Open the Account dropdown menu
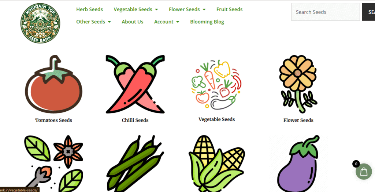Screen dimensions: 375x192 coord(167,22)
